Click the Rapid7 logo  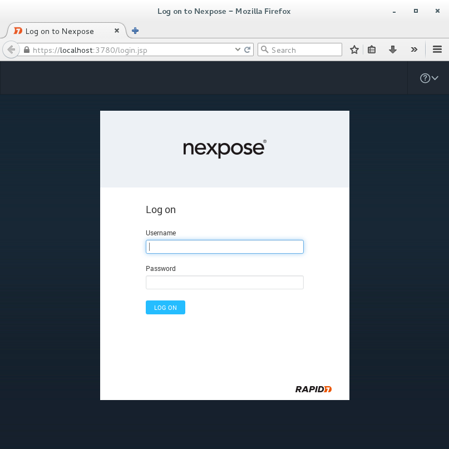pos(314,389)
